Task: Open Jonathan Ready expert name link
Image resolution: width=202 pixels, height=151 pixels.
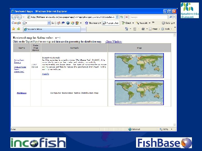Action: [x=19, y=61]
